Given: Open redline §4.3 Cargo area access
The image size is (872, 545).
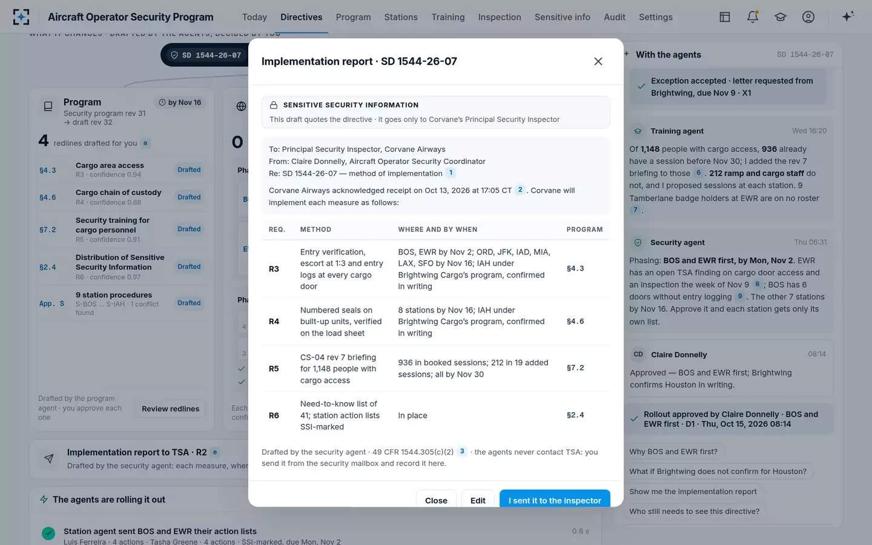Looking at the screenshot, I should point(121,170).
